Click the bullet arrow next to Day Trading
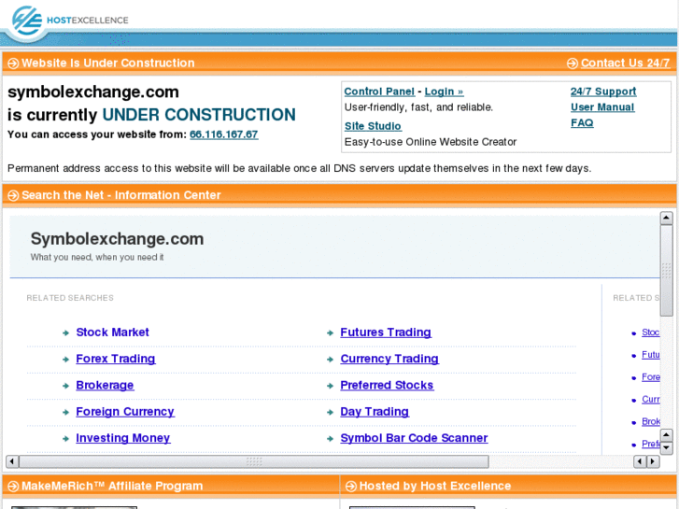The width and height of the screenshot is (679, 509). point(330,413)
